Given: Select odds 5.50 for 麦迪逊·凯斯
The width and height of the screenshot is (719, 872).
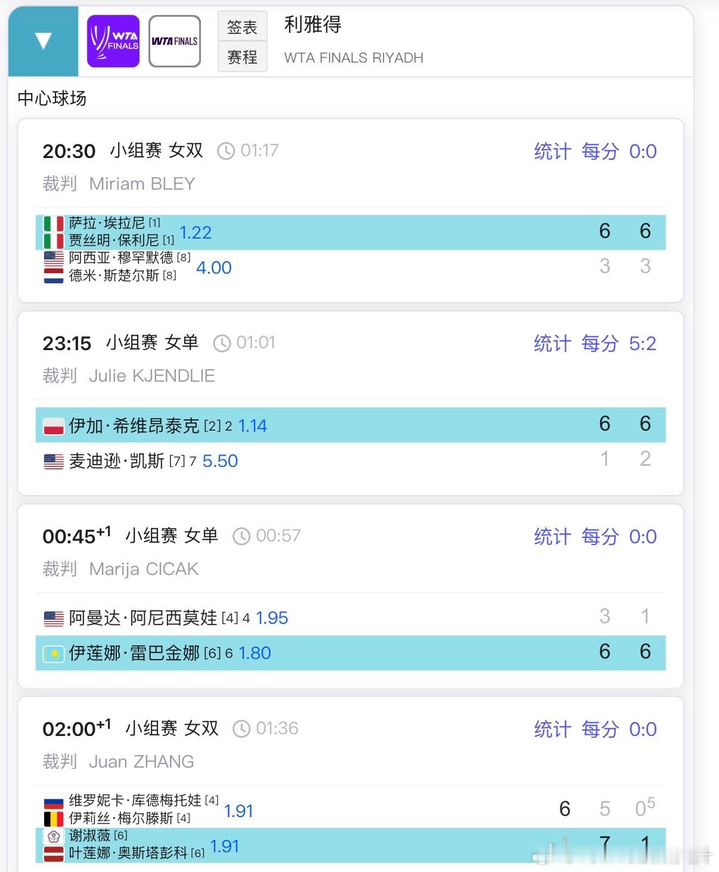Looking at the screenshot, I should [220, 461].
